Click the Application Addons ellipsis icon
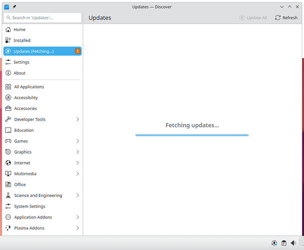Image resolution: width=304 pixels, height=250 pixels. (x=8, y=217)
